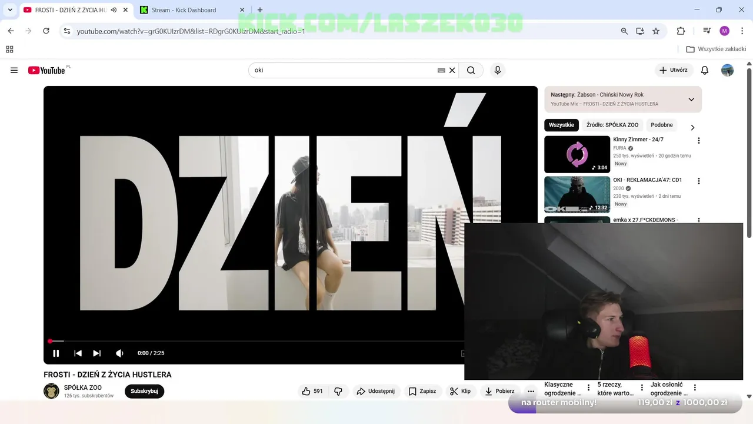Screen dimensions: 753x424
Task: Click the Subskrybuj button
Action: [144, 391]
